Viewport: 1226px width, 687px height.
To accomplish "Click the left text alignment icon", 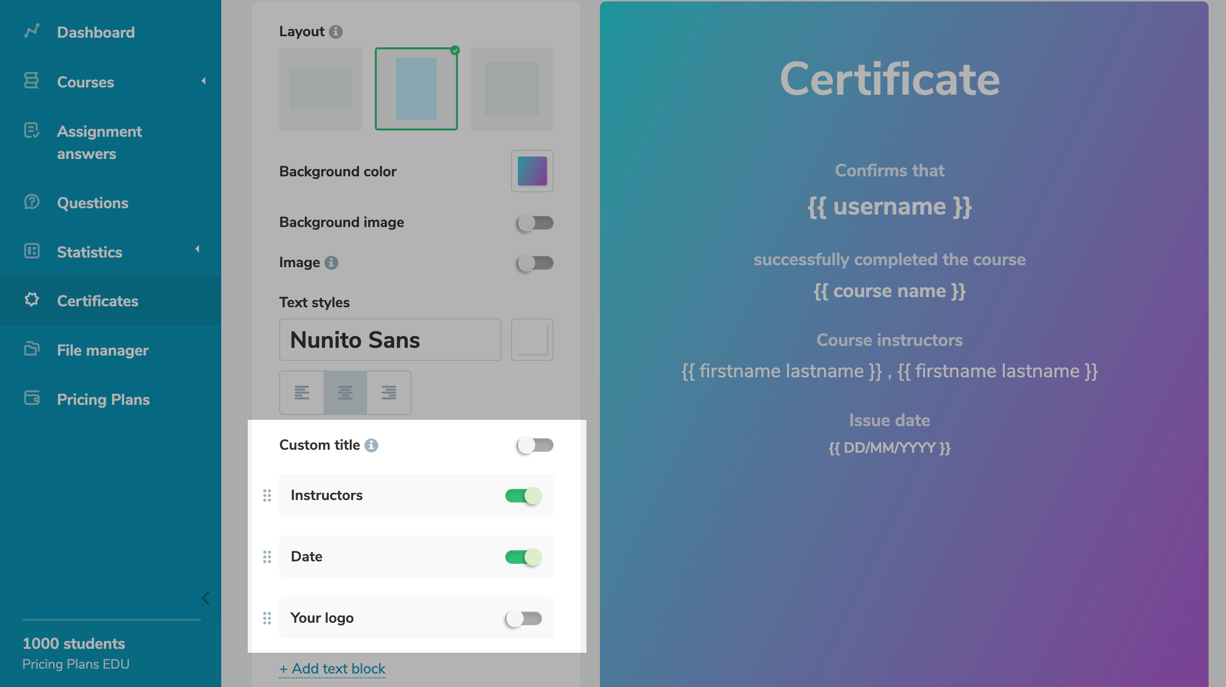I will [301, 393].
